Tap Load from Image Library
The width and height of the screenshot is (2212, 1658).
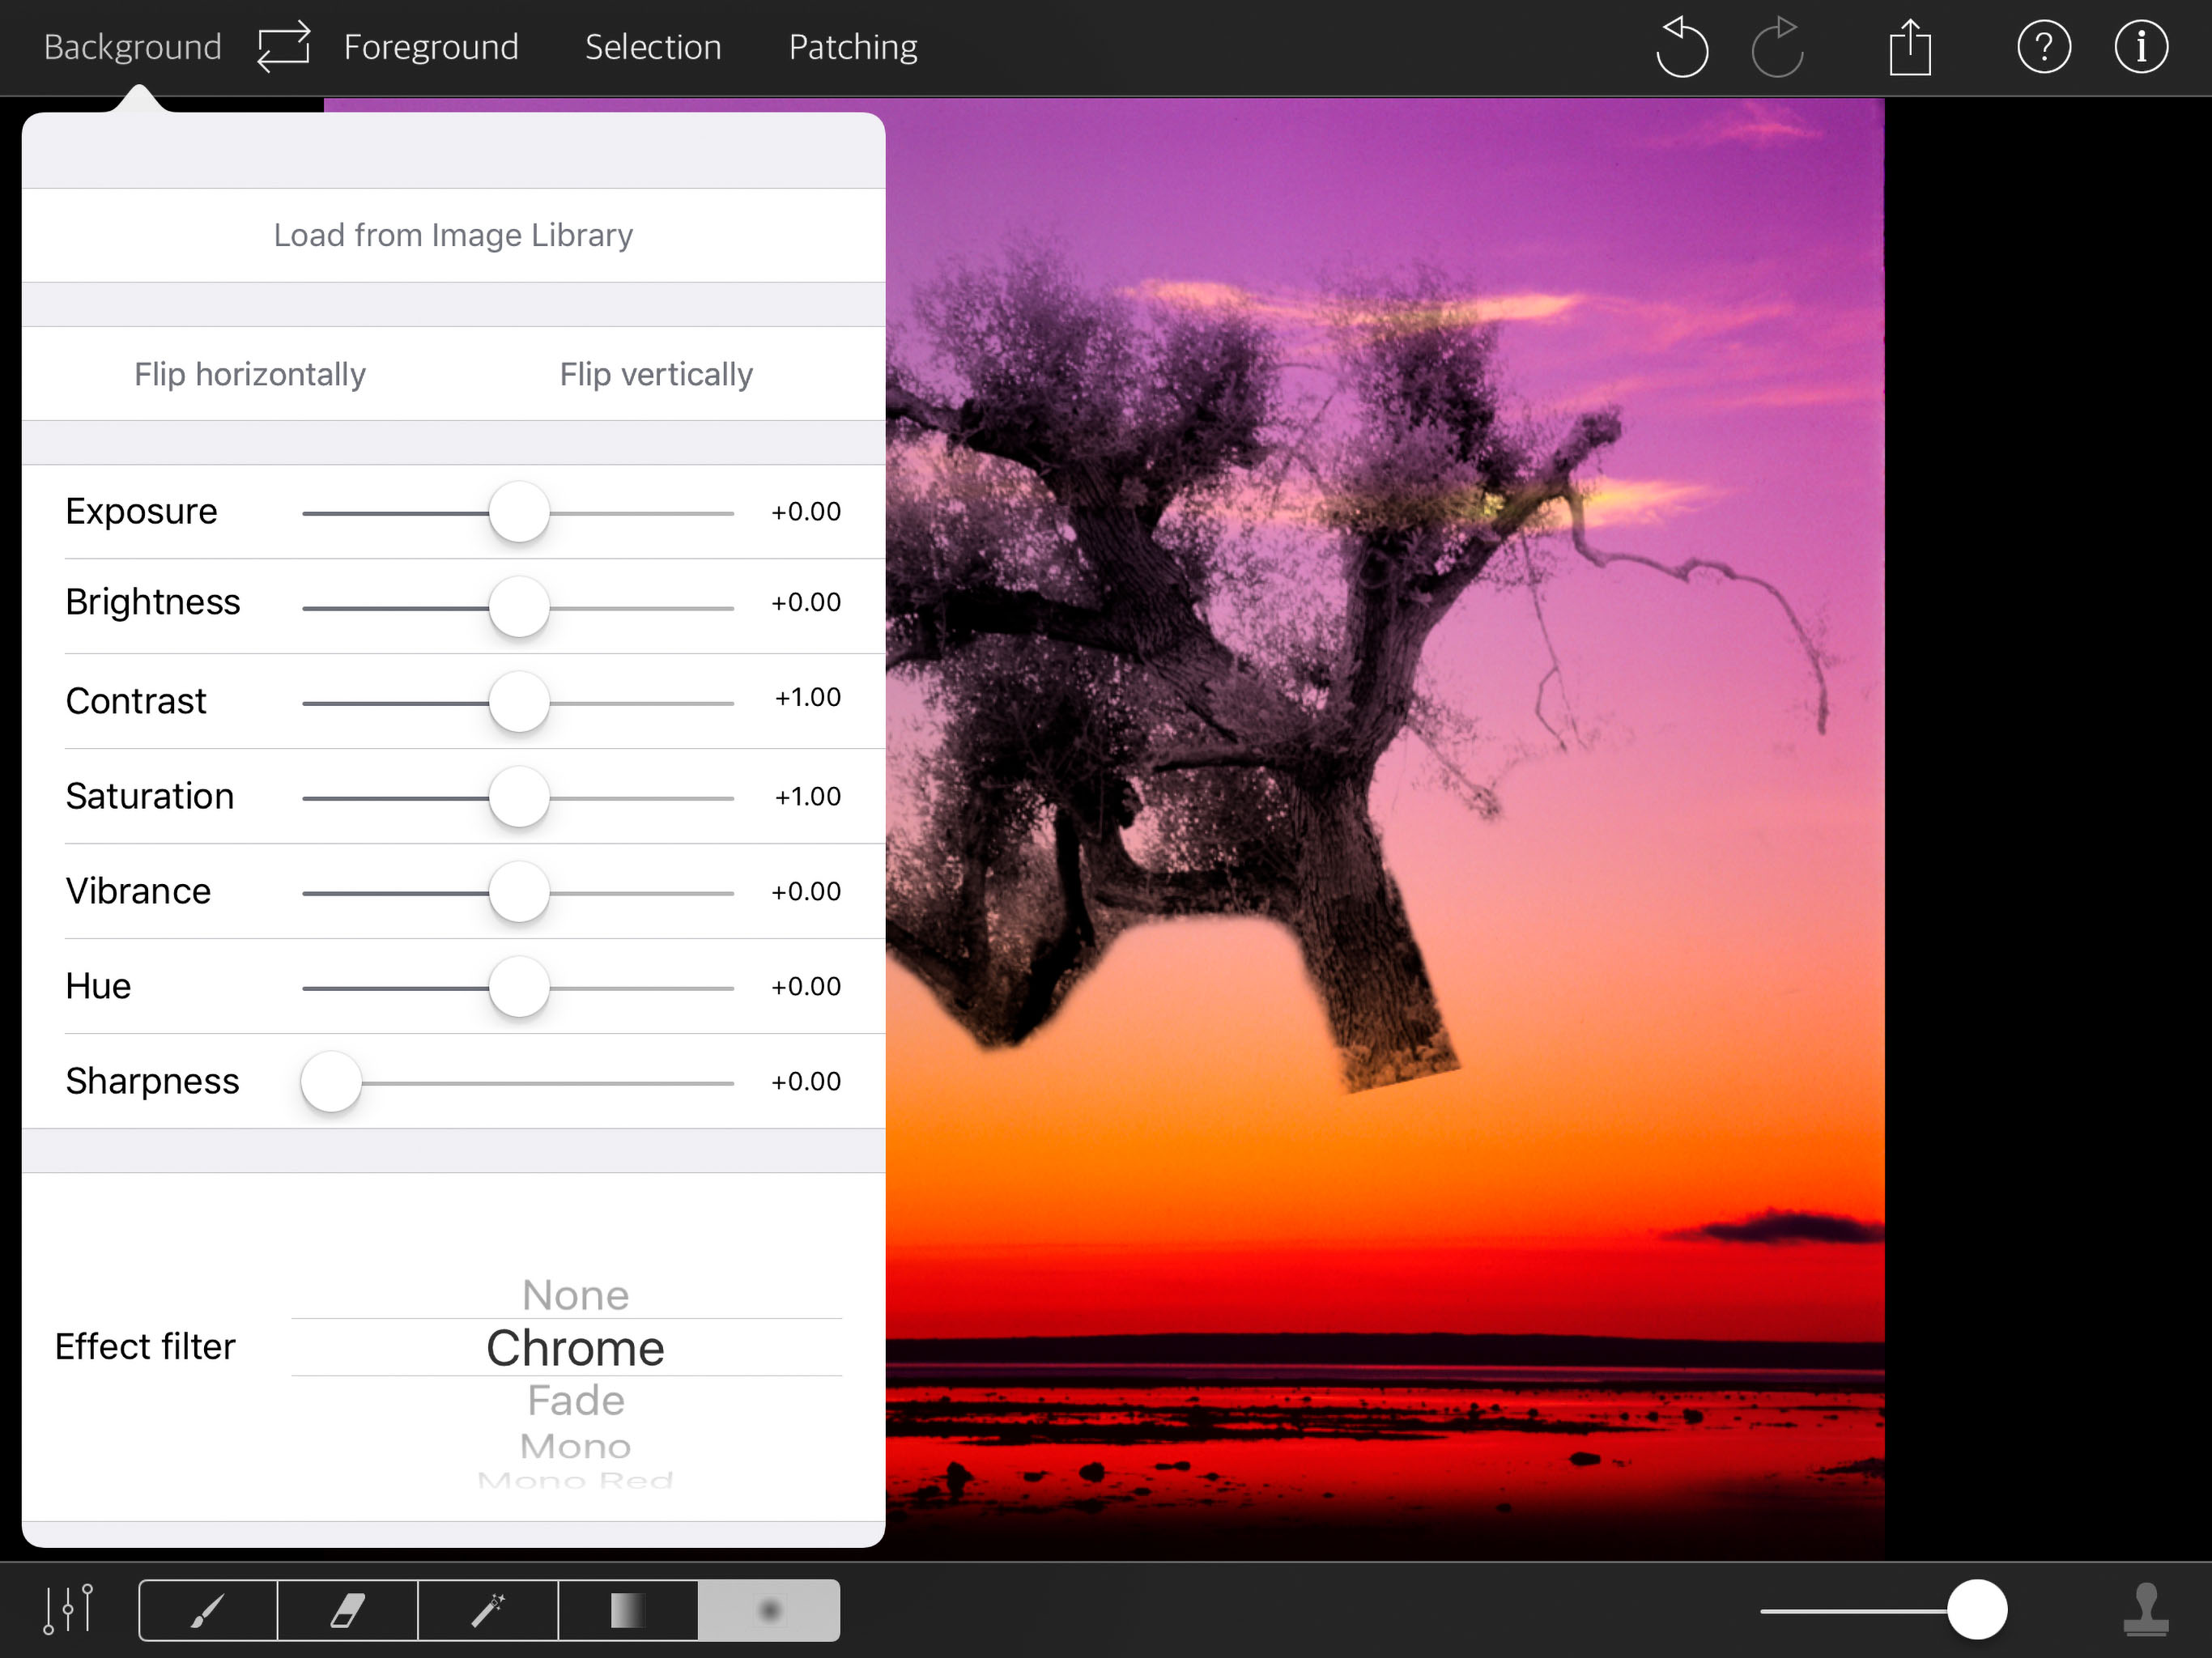pos(453,235)
